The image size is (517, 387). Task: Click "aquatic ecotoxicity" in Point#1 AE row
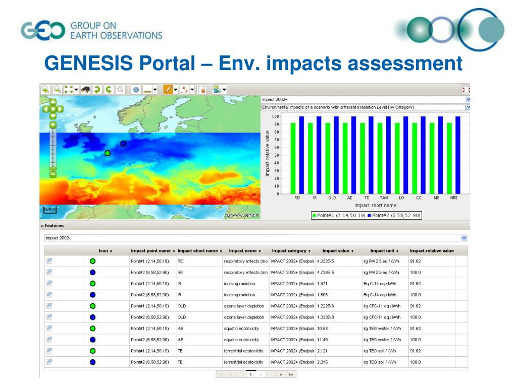coord(241,329)
